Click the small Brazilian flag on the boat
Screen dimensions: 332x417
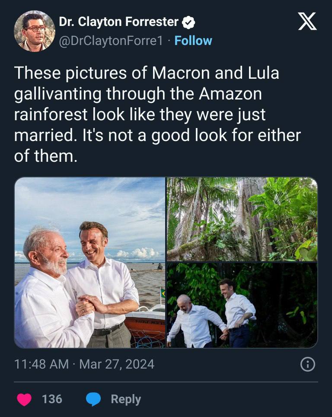tap(163, 294)
